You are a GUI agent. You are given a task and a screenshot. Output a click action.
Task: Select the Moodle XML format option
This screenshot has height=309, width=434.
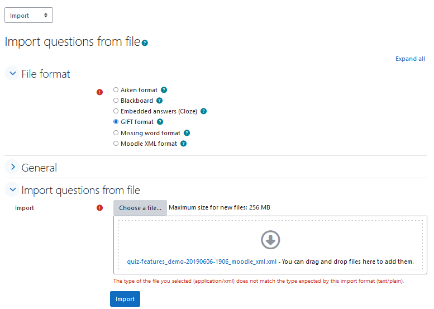coord(116,144)
